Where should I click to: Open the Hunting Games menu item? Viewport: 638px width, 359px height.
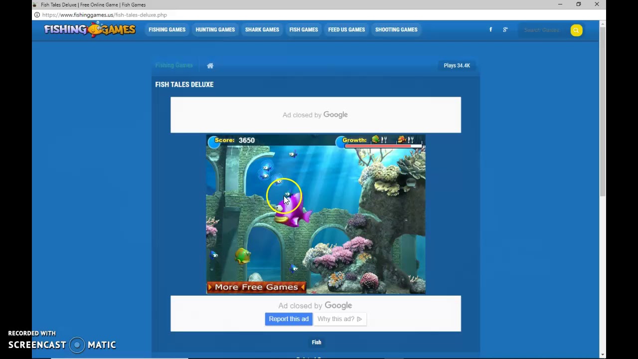pyautogui.click(x=215, y=29)
